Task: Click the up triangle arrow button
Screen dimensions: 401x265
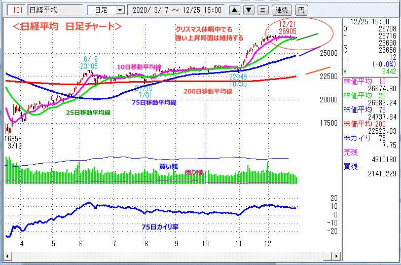Action: click(x=235, y=10)
